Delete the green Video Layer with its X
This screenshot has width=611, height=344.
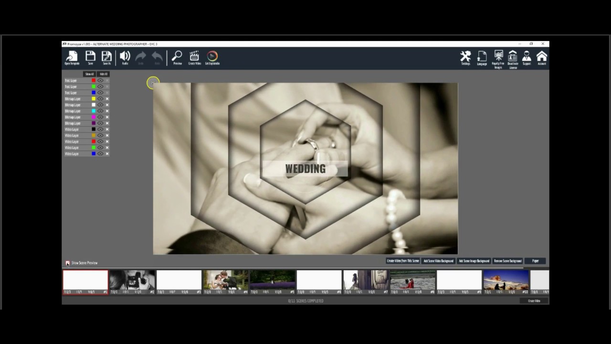coord(107,148)
